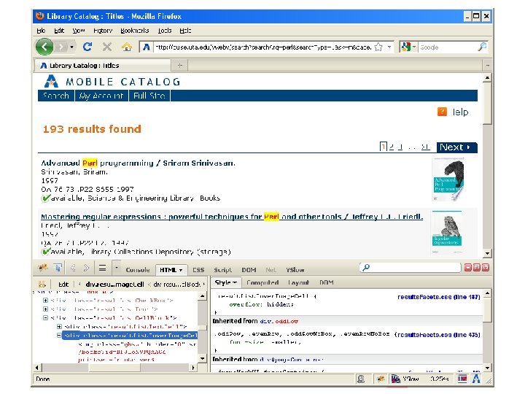525x394 pixels.
Task: Switch to the Firebug Console tab
Action: pos(138,270)
